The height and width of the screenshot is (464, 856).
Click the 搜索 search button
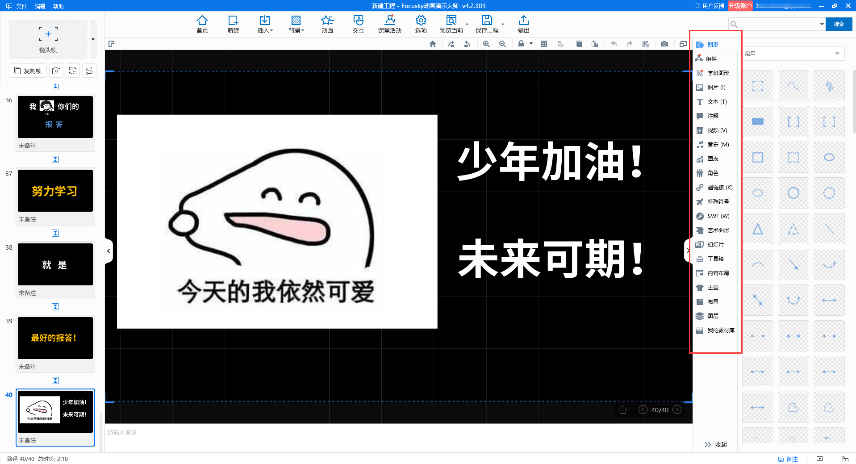(x=838, y=24)
